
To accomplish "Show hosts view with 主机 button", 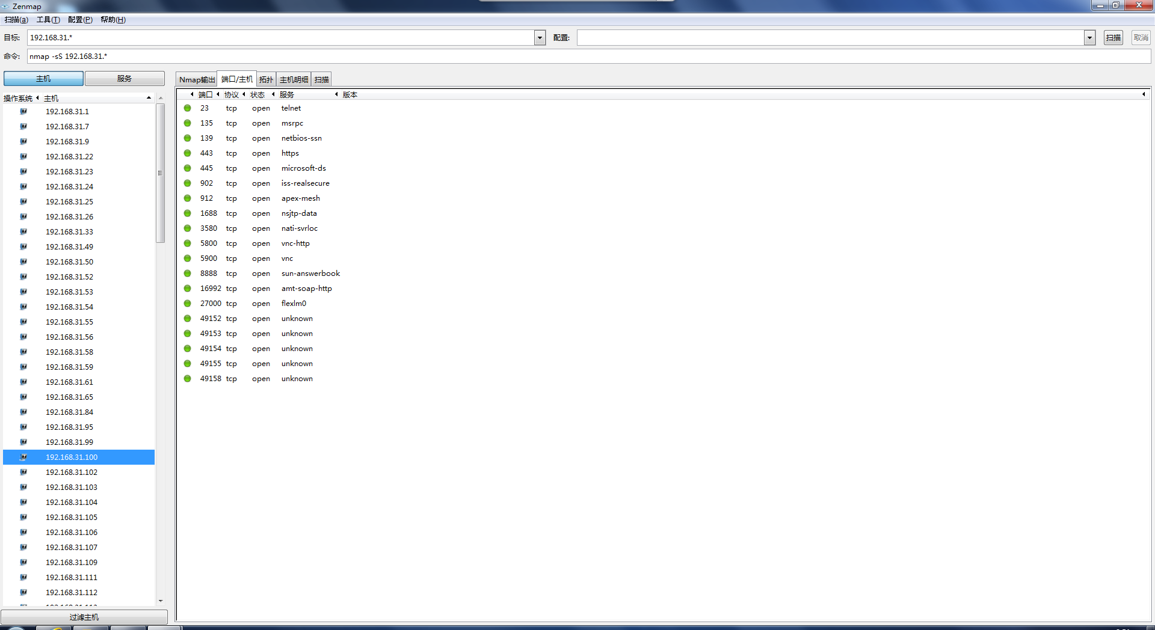I will pos(43,79).
